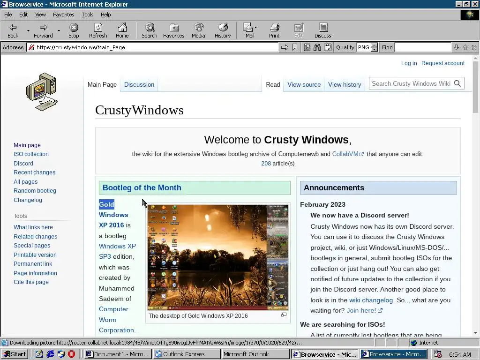Click the bookmark ribbon icon
This screenshot has height=360, width=480.
pyautogui.click(x=295, y=47)
